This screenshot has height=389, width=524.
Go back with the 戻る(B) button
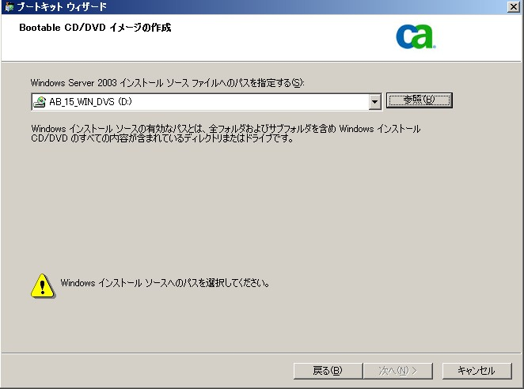pos(328,371)
